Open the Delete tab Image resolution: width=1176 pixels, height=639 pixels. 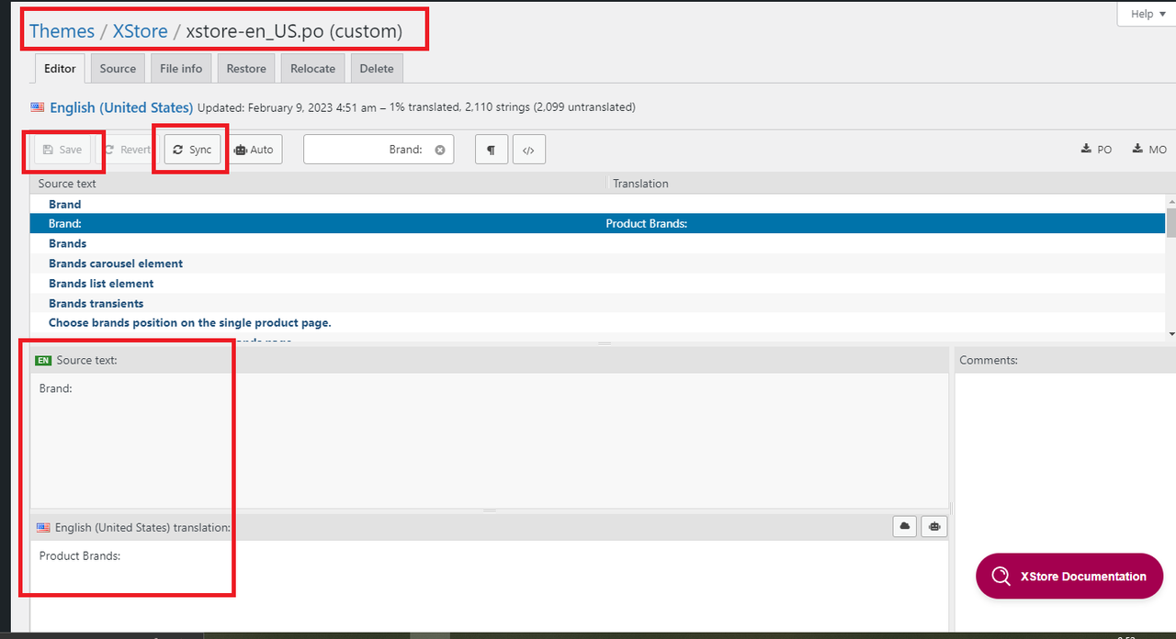click(x=377, y=69)
